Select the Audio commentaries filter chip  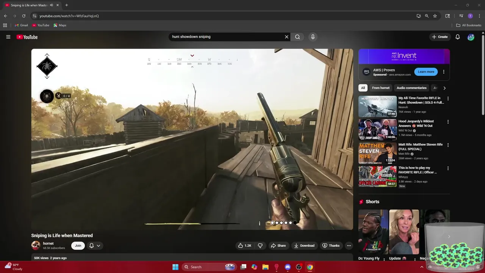[411, 88]
